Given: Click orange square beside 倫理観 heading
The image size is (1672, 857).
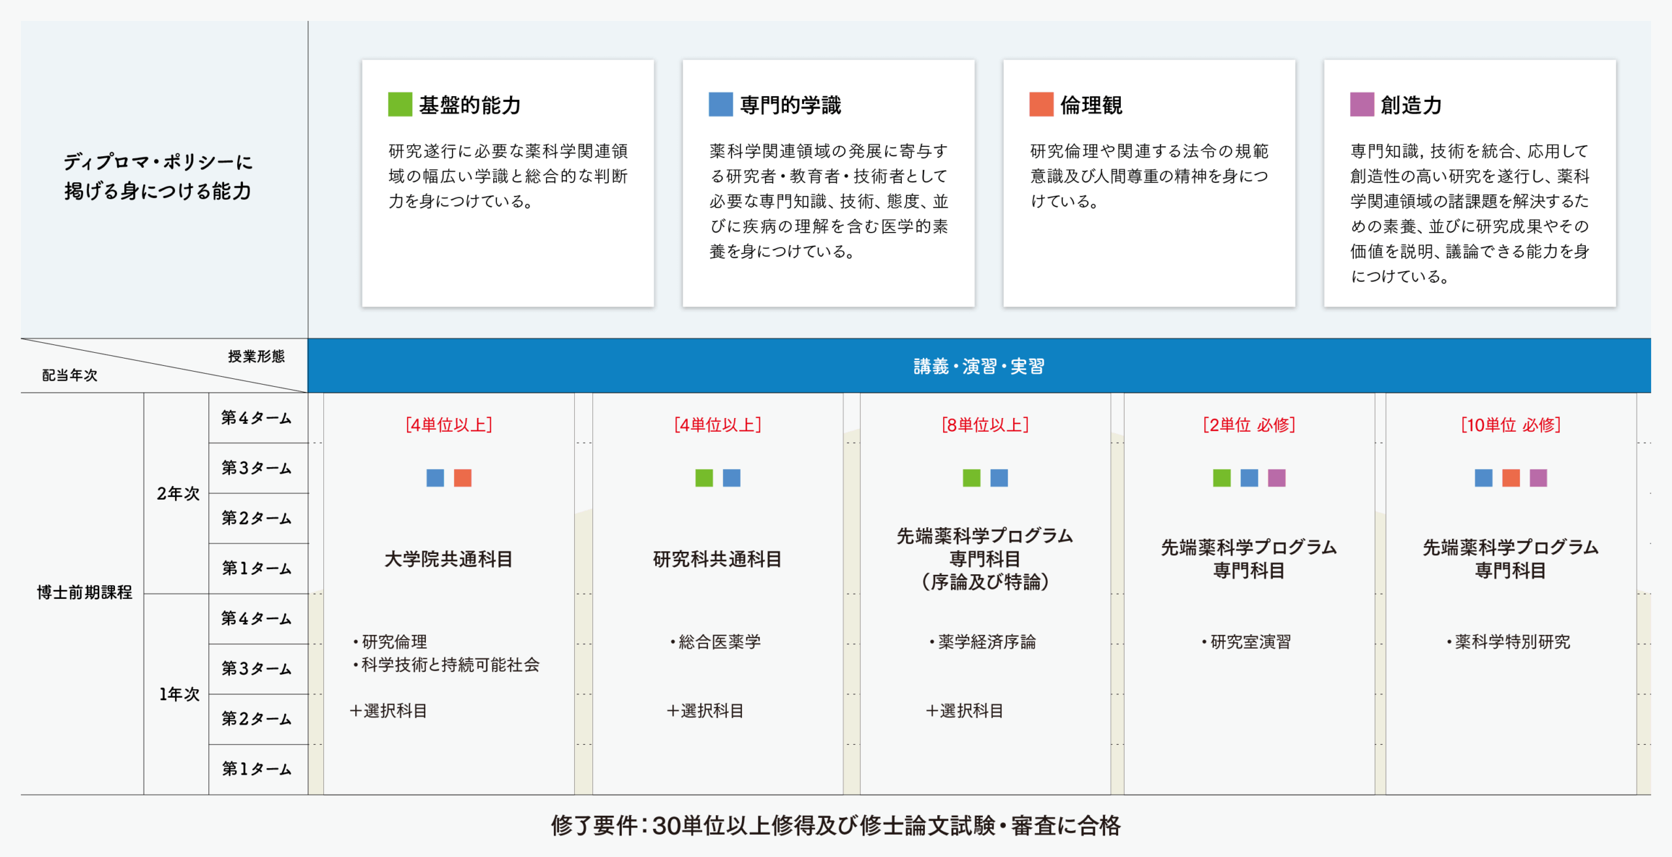Looking at the screenshot, I should [1041, 105].
